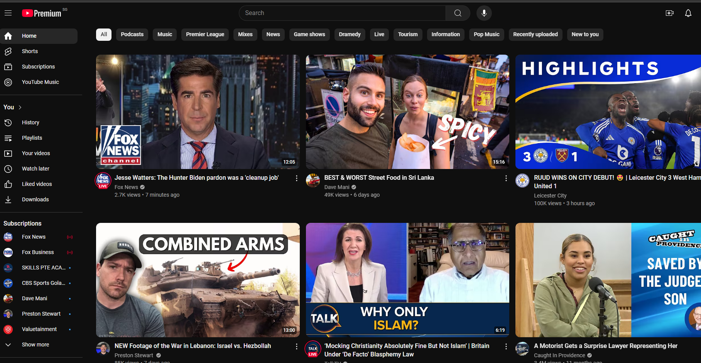Image resolution: width=701 pixels, height=363 pixels.
Task: Start voice search with microphone
Action: tap(484, 13)
